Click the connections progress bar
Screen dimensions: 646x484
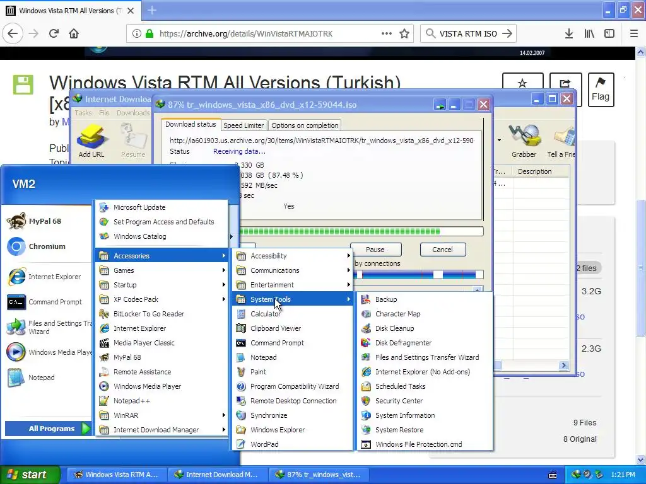(x=419, y=275)
